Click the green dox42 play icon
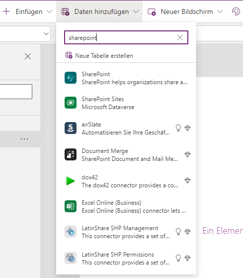Viewport: 243px width, 278px height. 71,181
